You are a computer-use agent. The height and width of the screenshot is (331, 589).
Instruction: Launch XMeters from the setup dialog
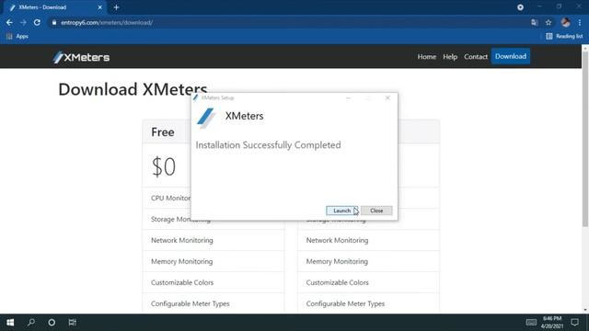pos(341,211)
